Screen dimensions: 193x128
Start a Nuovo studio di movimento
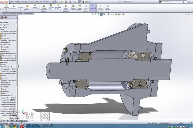click(66, 9)
